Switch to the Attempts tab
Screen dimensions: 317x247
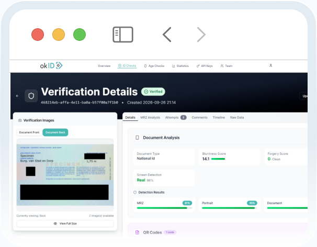tap(176, 118)
